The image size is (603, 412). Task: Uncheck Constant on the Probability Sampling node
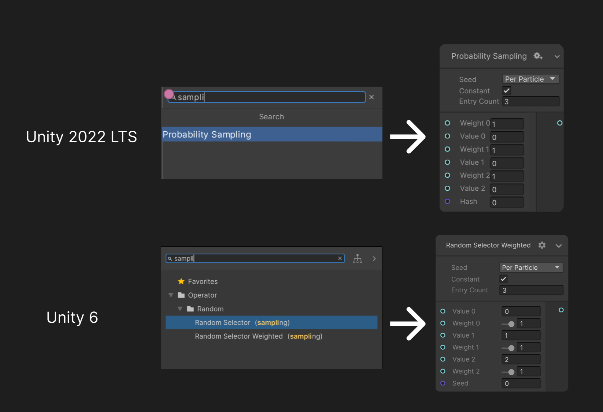point(507,90)
